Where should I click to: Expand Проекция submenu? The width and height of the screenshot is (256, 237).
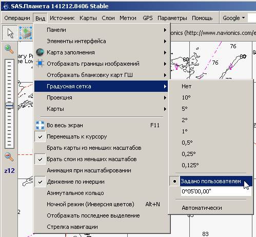click(x=101, y=97)
